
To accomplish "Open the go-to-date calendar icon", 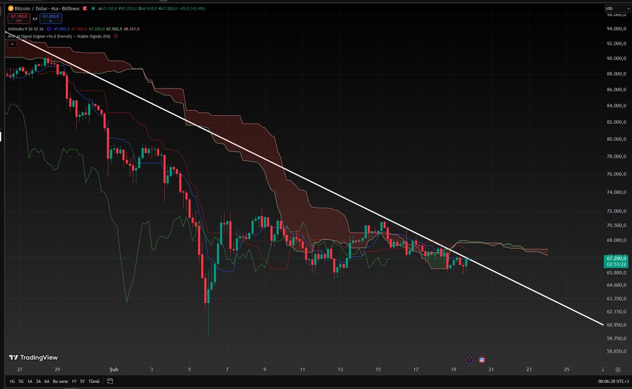I will pyautogui.click(x=110, y=380).
